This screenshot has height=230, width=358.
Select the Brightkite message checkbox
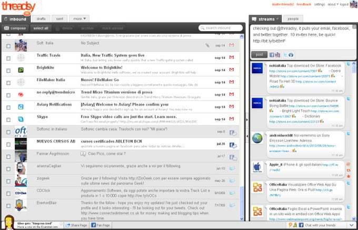(8, 71)
